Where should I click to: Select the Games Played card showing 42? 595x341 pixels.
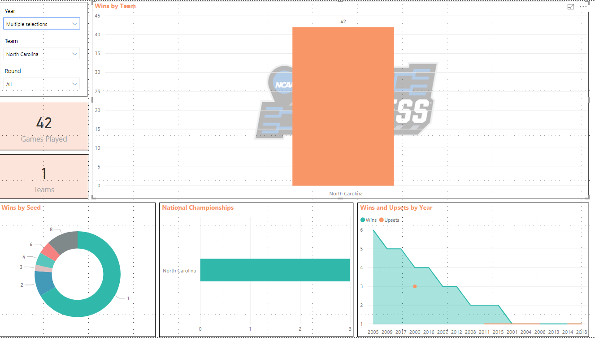coord(44,126)
